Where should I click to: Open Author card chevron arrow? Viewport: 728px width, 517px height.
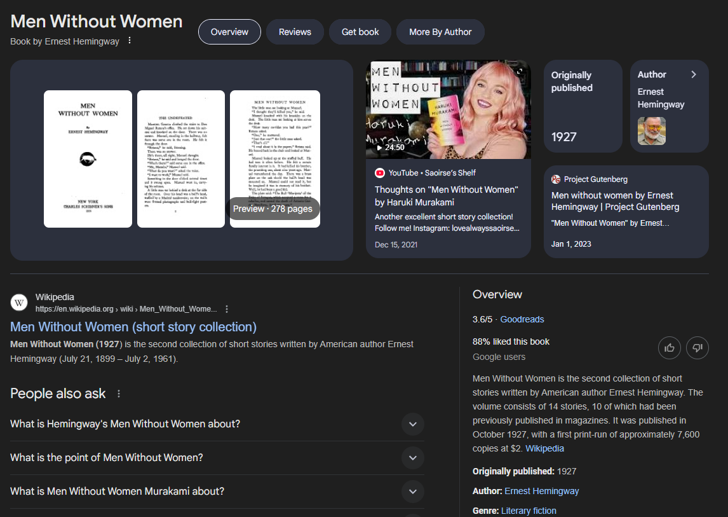(x=694, y=74)
